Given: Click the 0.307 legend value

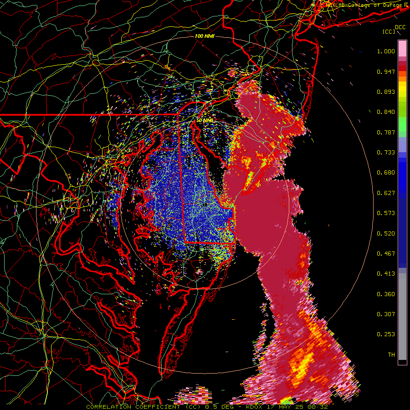Looking at the screenshot, I should tap(386, 314).
